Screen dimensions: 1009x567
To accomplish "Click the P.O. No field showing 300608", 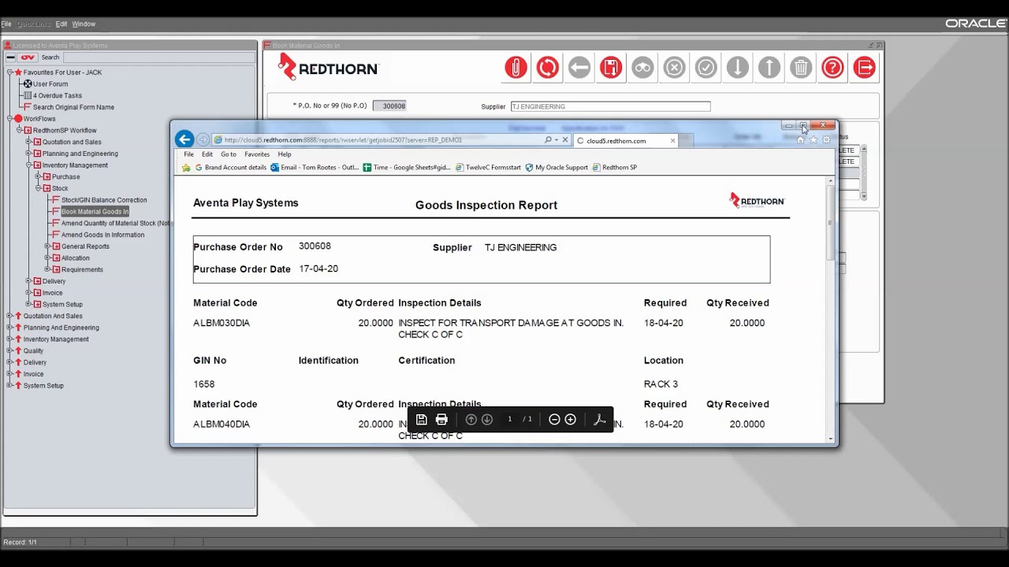I will click(x=389, y=106).
